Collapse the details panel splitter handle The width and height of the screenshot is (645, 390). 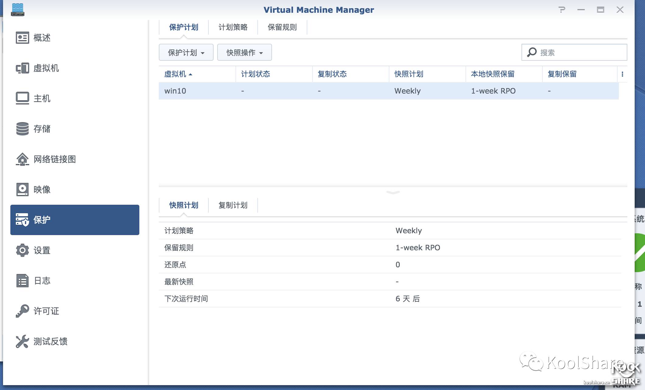[393, 192]
